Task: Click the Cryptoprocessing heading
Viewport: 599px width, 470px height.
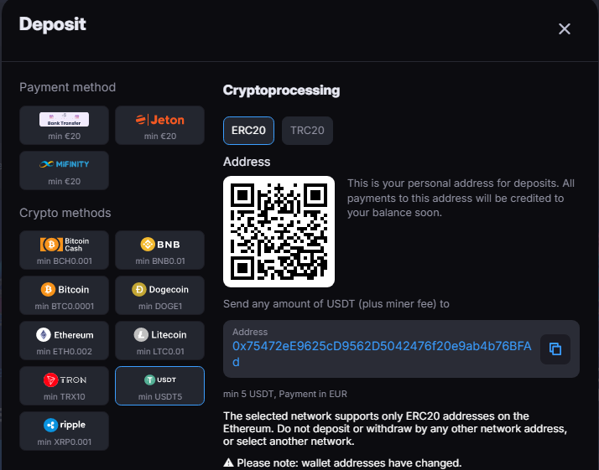Action: tap(281, 90)
